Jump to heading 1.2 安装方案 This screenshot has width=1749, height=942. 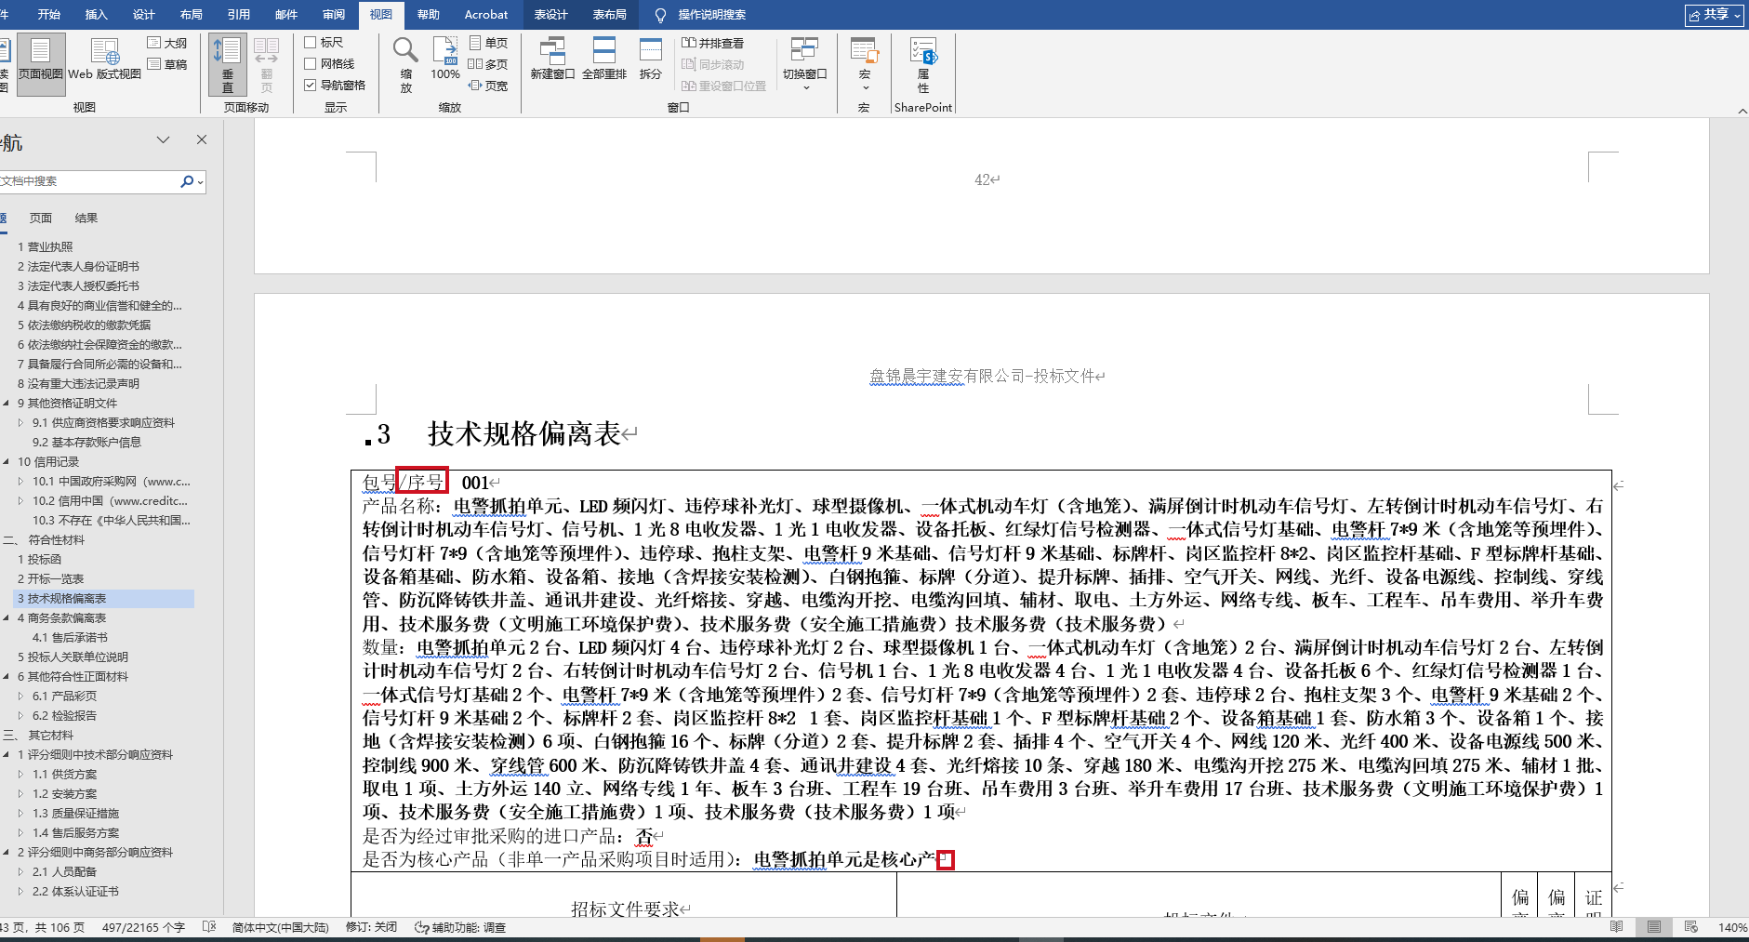point(64,794)
